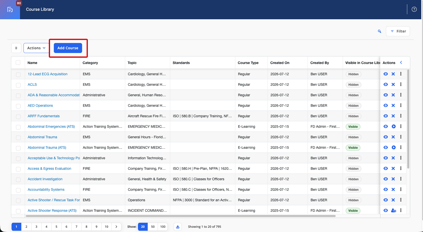This screenshot has height=232, width=423.
Task: Go to page 2
Action: click(26, 227)
